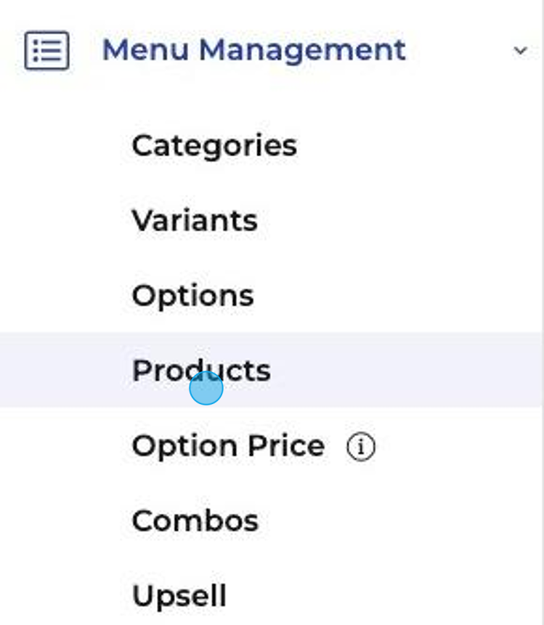Select Options entry between Variants and Products

[192, 297]
